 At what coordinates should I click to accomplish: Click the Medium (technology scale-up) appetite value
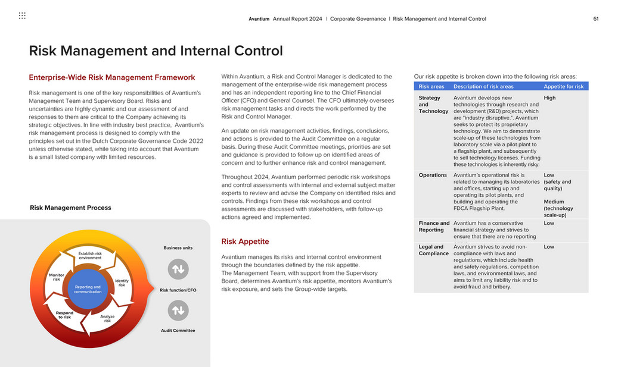[x=558, y=208]
